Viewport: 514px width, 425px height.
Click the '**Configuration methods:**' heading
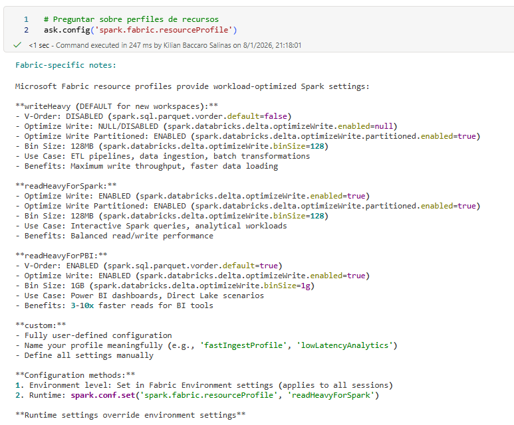pyautogui.click(x=75, y=375)
